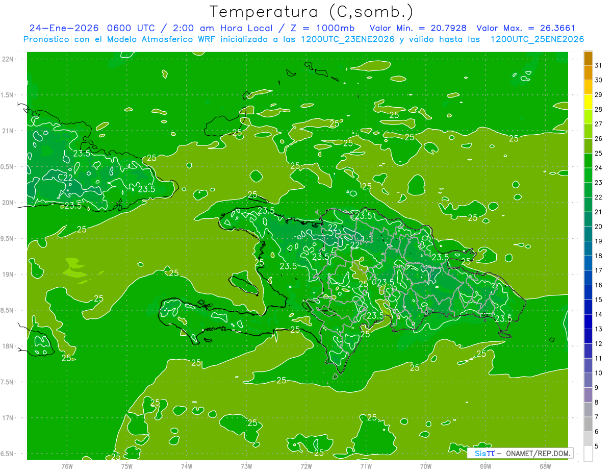The width and height of the screenshot is (612, 473).
Task: Select the olive-green colorbar band between 25 and 26
Action: 588,146
